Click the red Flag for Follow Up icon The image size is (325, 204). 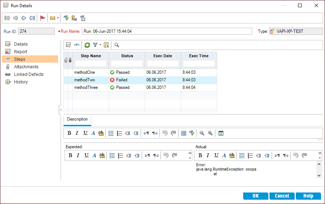43,18
